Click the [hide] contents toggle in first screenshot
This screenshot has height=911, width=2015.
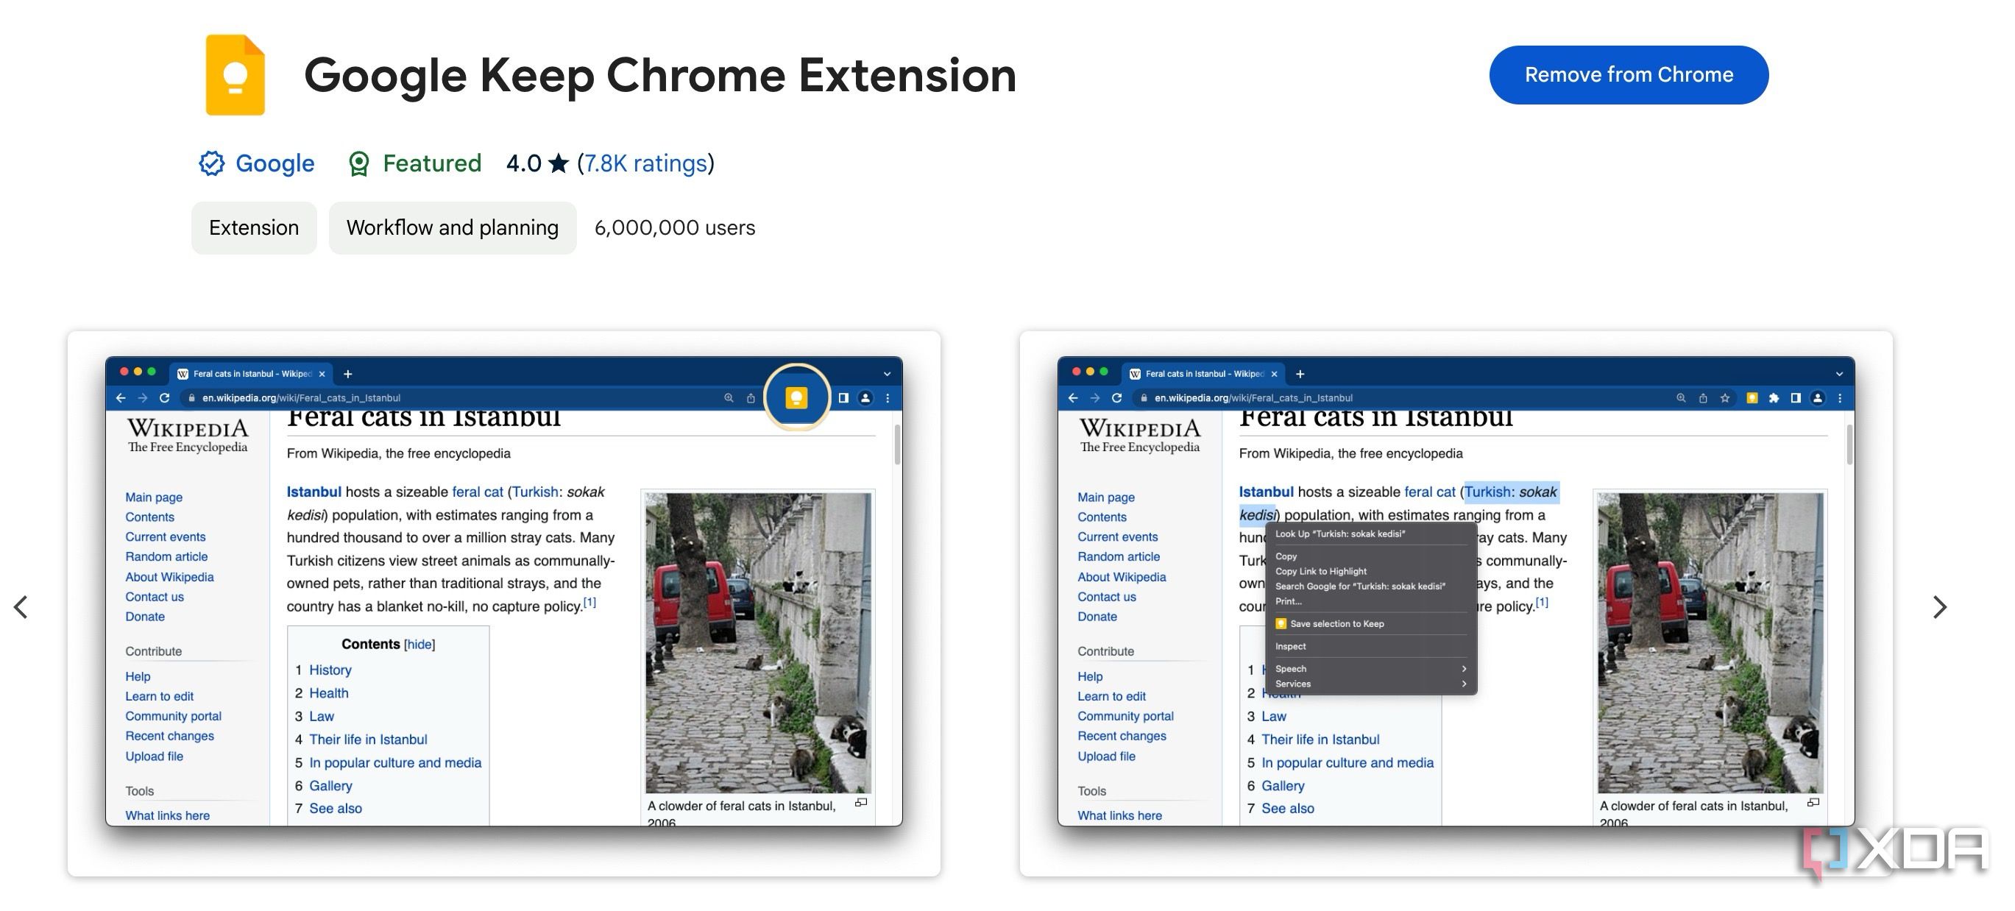pos(419,645)
